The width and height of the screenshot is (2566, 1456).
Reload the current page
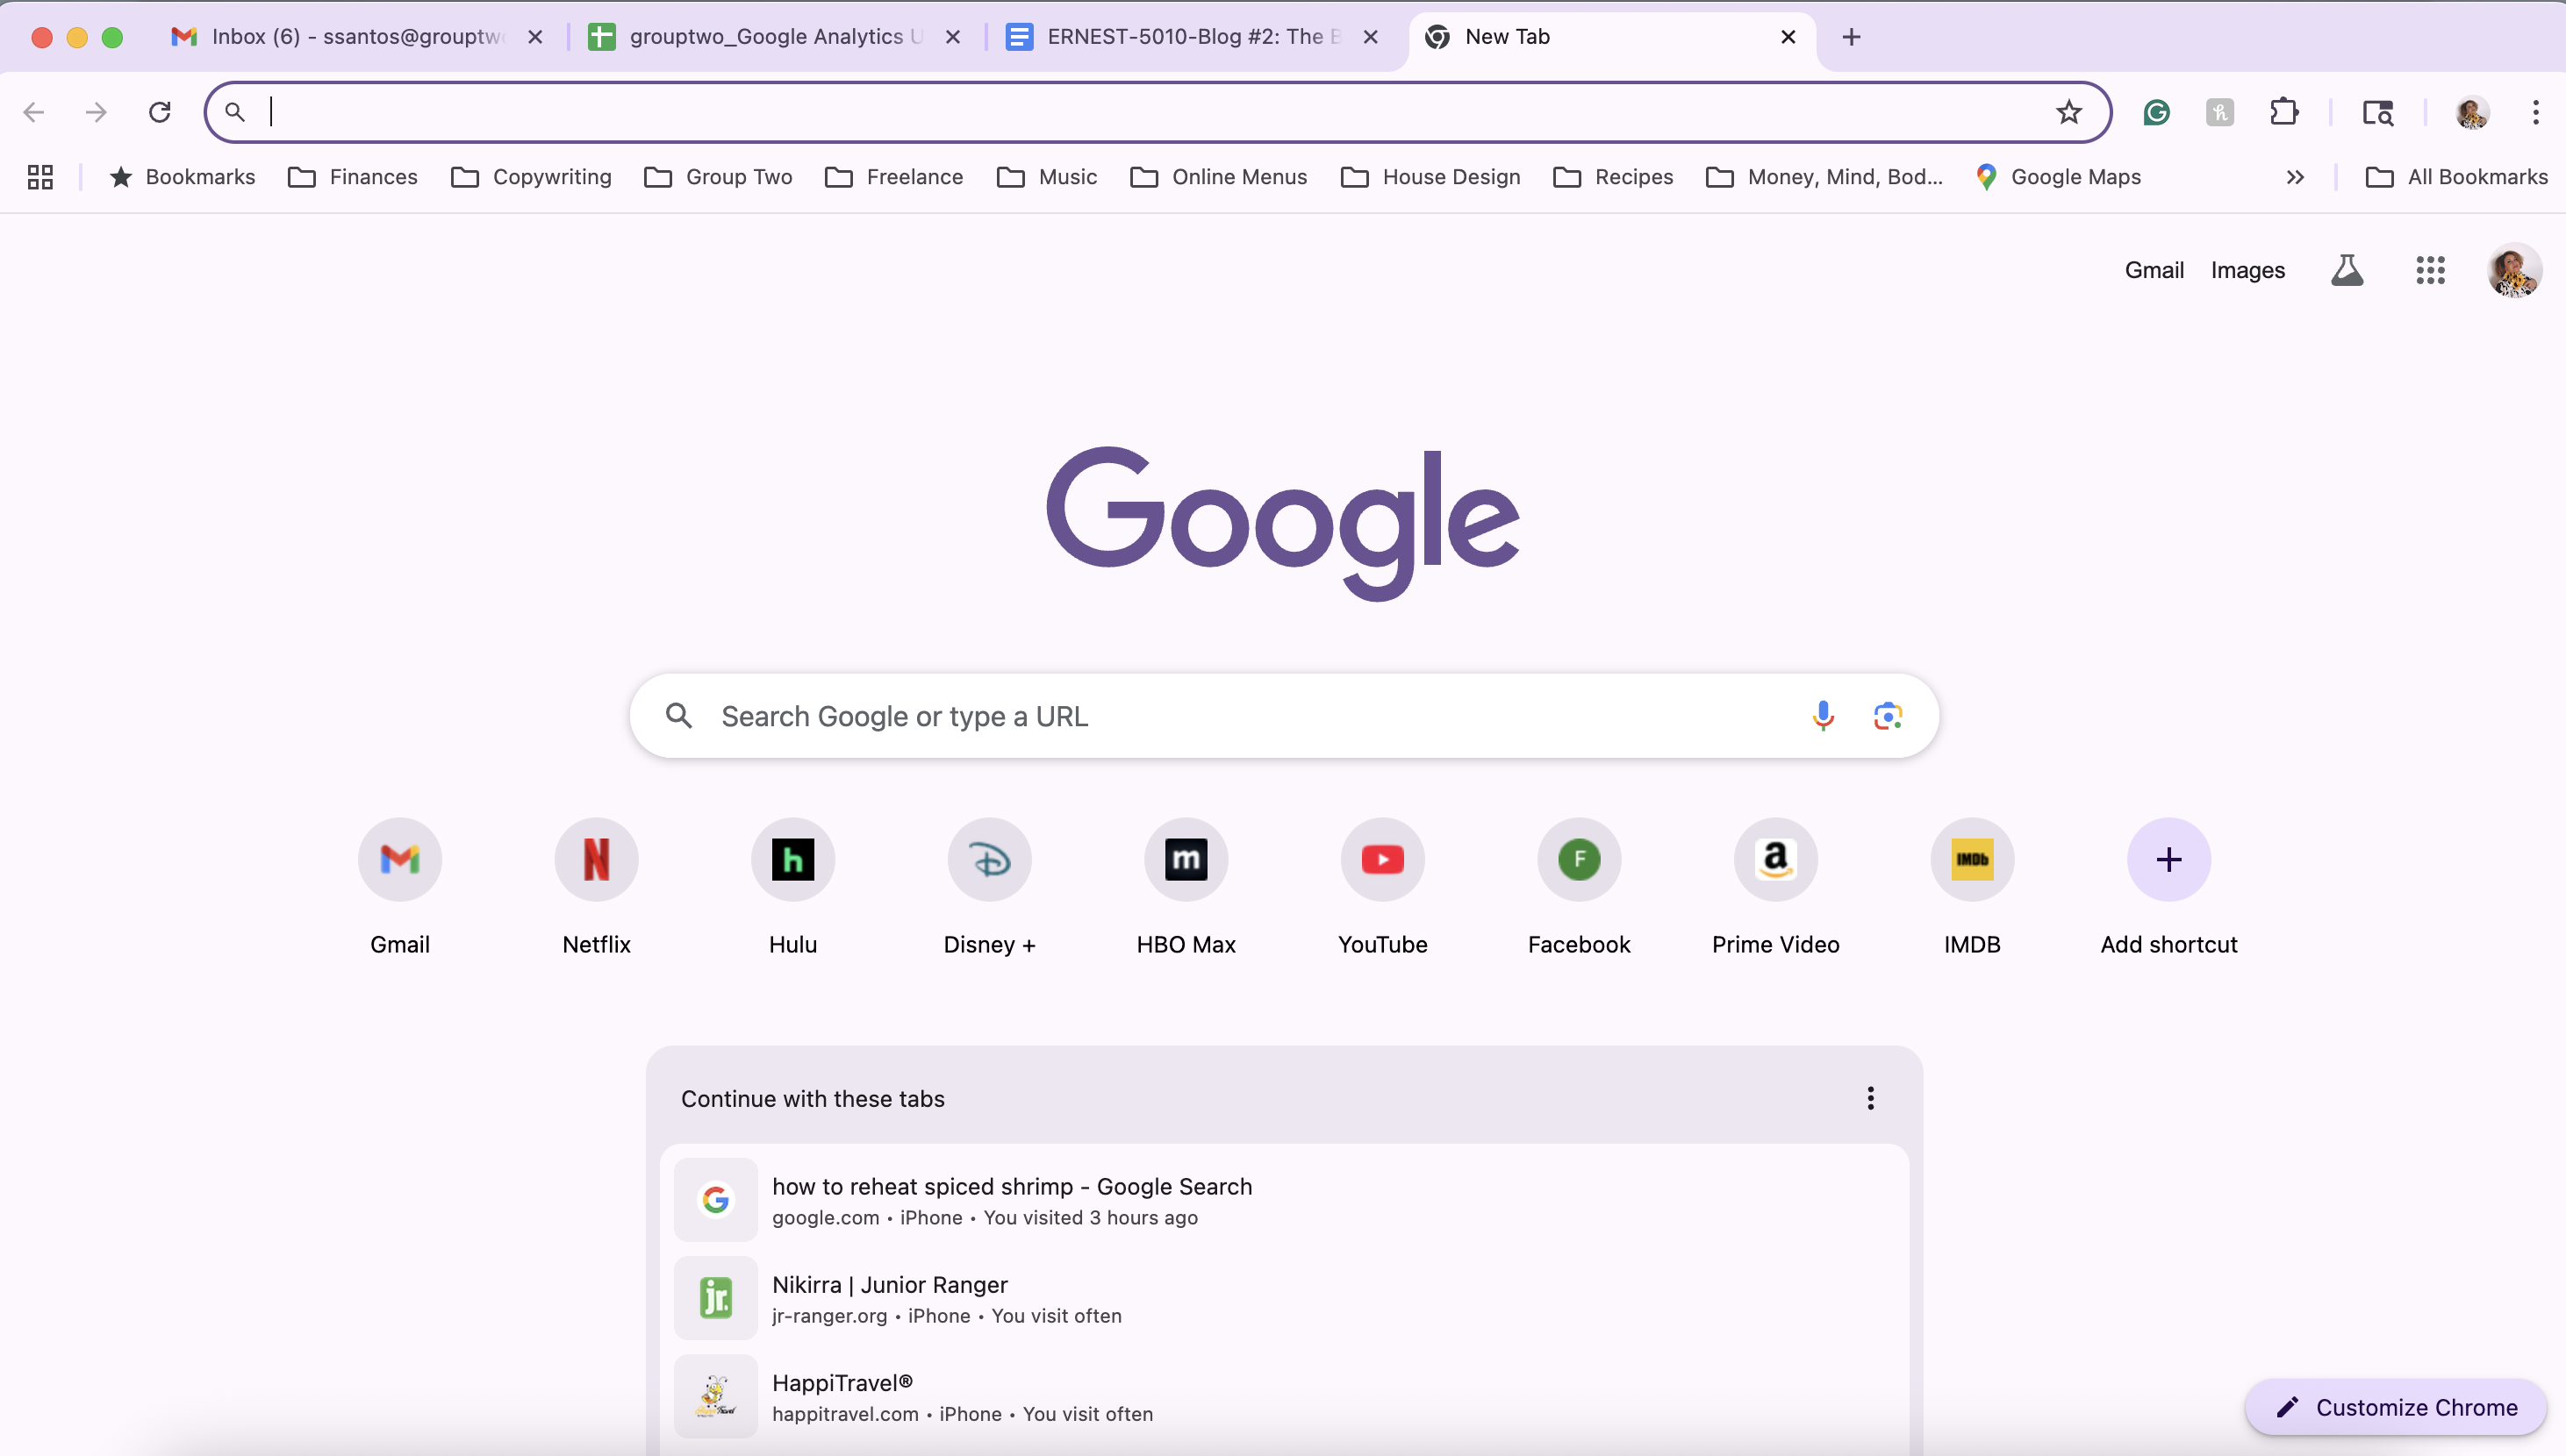pyautogui.click(x=160, y=112)
